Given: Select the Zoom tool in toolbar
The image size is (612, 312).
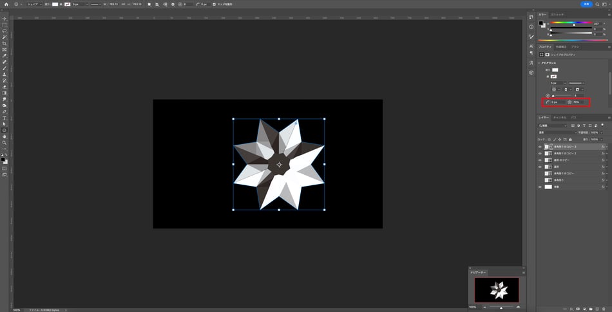Looking at the screenshot, I should tap(5, 142).
